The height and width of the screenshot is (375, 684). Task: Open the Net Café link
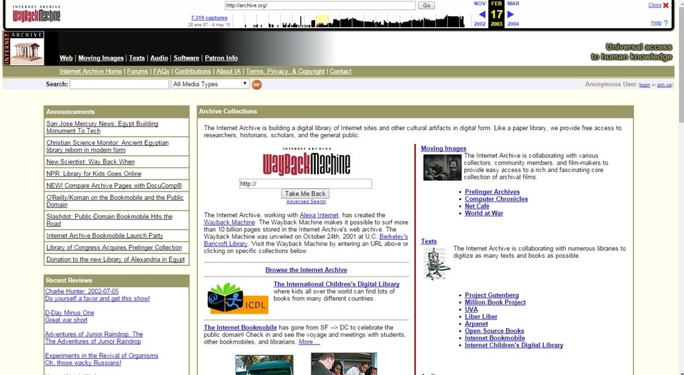477,206
